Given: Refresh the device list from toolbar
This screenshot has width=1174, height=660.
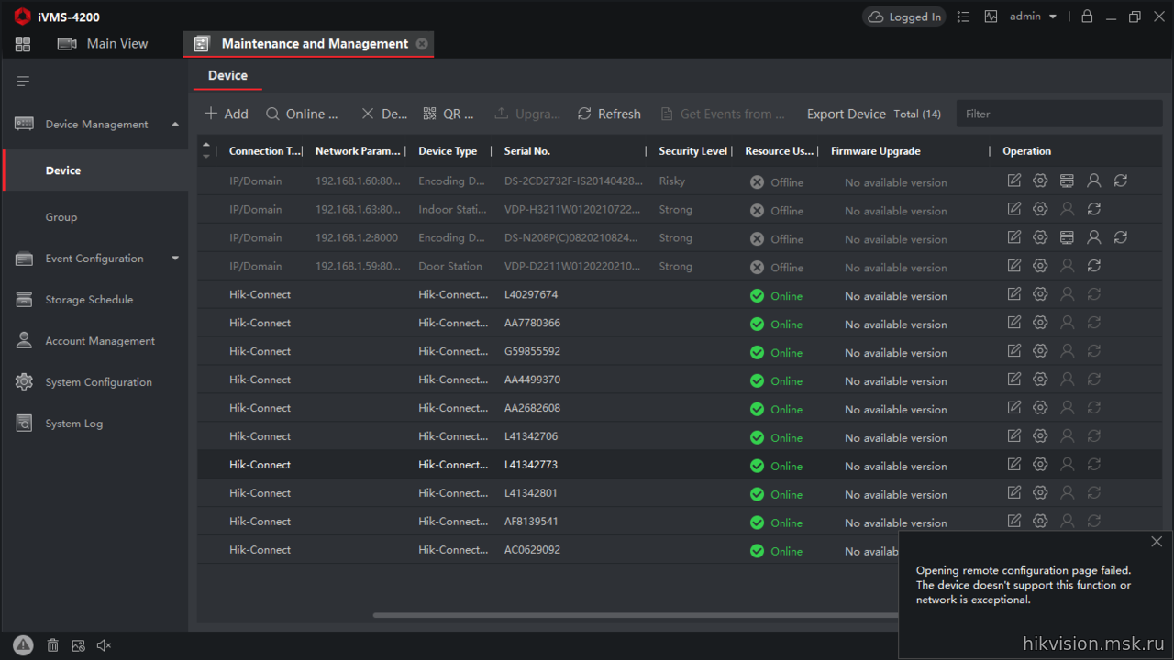Looking at the screenshot, I should (609, 115).
